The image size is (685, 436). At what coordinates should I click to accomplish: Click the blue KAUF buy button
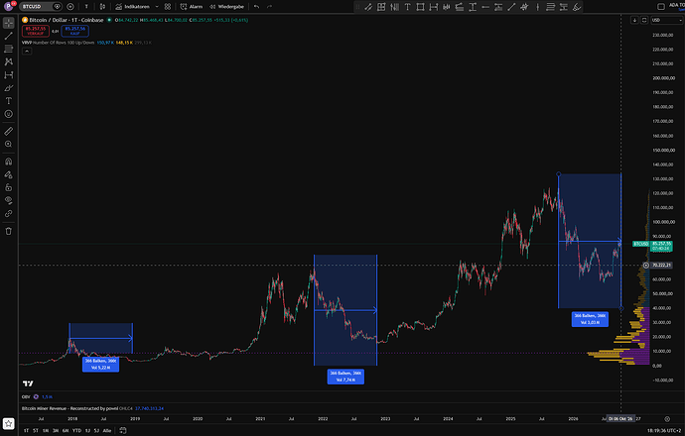tap(75, 31)
